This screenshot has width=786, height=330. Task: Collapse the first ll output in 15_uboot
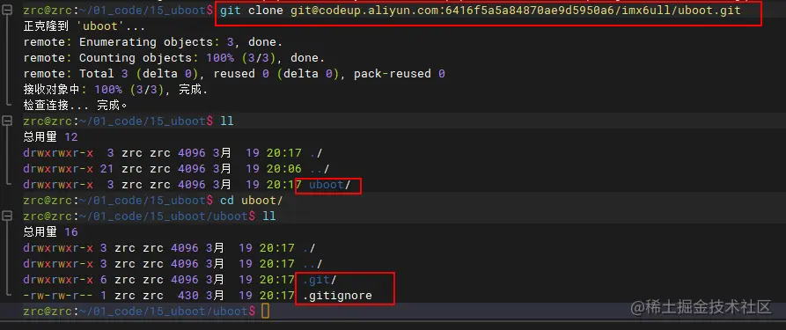7,121
